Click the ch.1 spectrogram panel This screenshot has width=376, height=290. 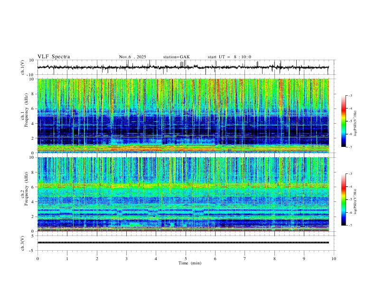183,116
